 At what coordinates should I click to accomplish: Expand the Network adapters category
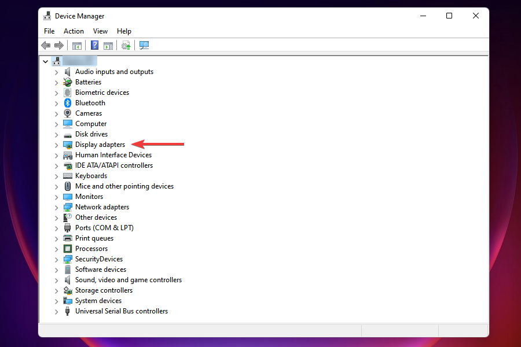56,206
